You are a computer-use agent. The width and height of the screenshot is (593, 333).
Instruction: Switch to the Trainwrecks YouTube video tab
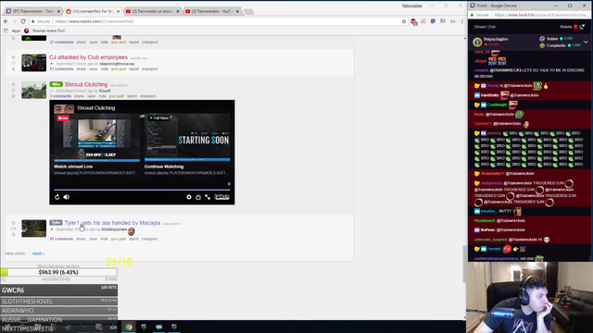153,11
